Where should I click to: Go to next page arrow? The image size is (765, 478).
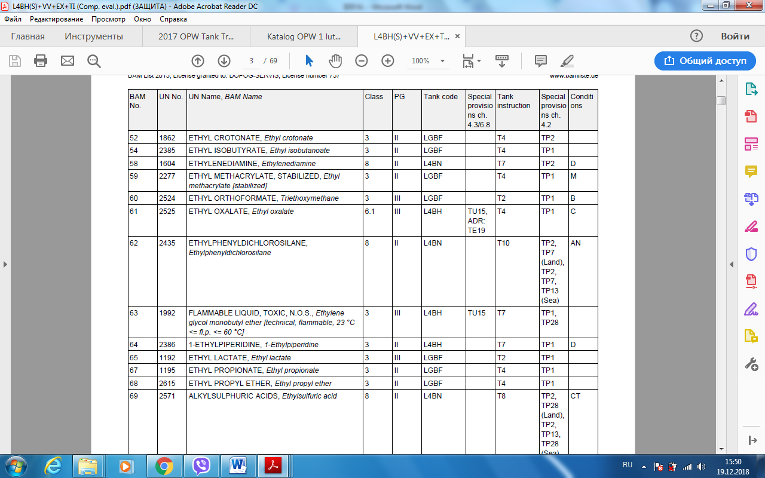point(224,60)
